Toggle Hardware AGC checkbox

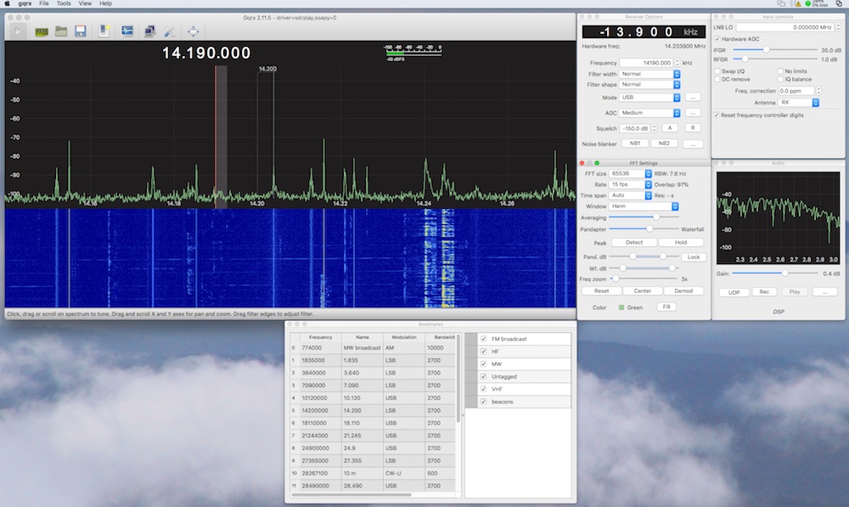[x=717, y=39]
